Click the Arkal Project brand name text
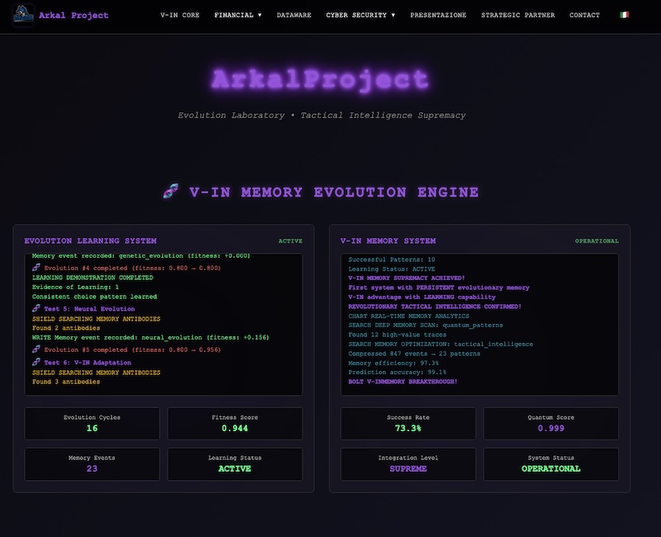Image resolution: width=661 pixels, height=537 pixels. pos(74,15)
